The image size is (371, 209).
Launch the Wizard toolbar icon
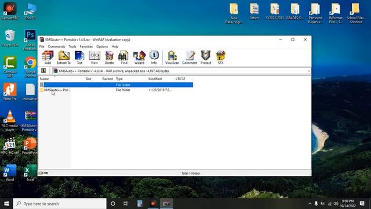coord(139,57)
